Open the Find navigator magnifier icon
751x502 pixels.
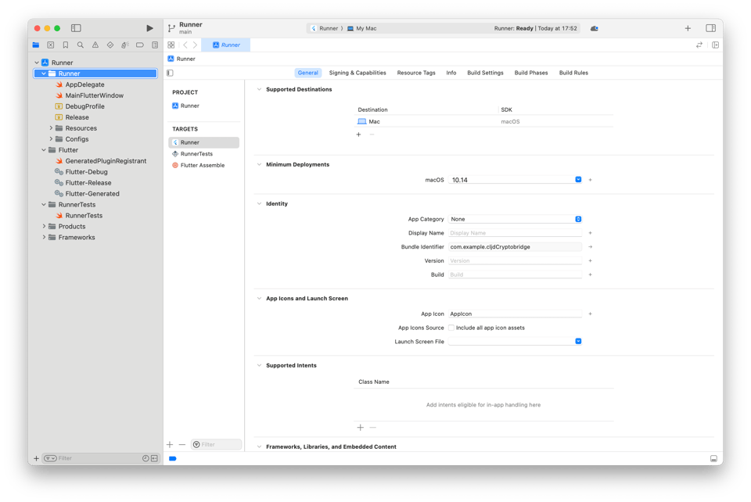click(x=81, y=45)
